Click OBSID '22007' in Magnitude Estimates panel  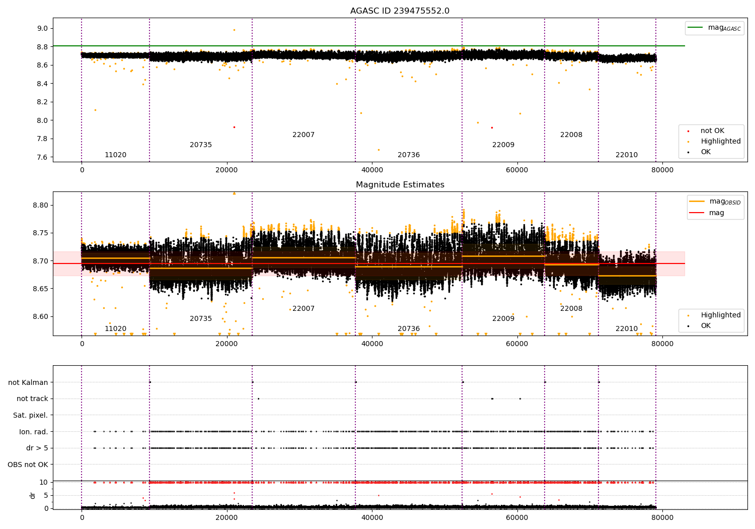pyautogui.click(x=304, y=309)
